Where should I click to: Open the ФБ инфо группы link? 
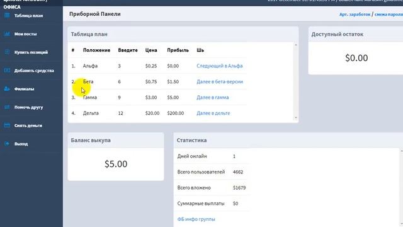click(196, 219)
